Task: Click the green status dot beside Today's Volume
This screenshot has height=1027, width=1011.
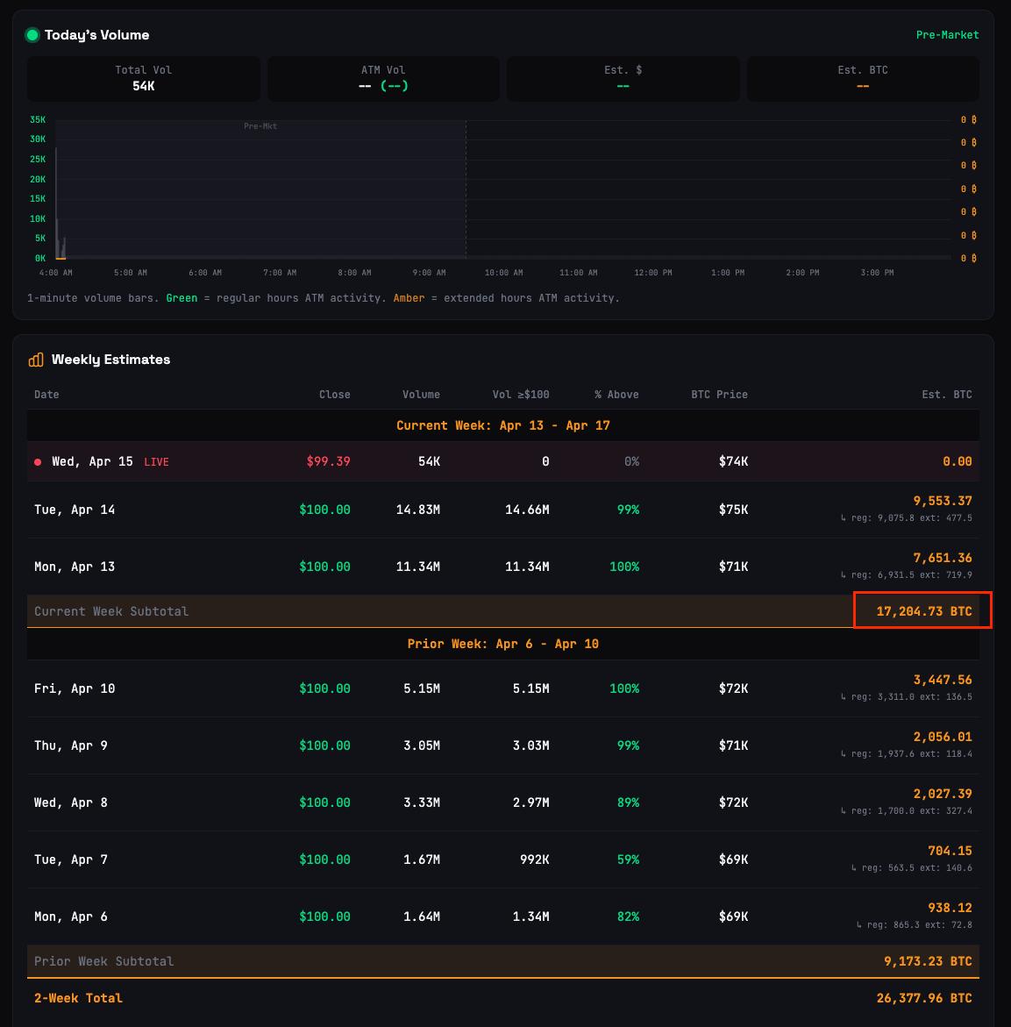Action: click(x=32, y=35)
